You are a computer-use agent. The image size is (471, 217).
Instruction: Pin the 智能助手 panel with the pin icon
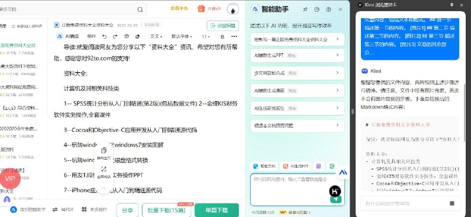[305, 9]
